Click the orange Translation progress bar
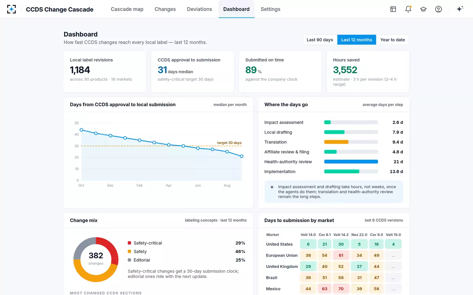The width and height of the screenshot is (473, 295). pos(336,142)
